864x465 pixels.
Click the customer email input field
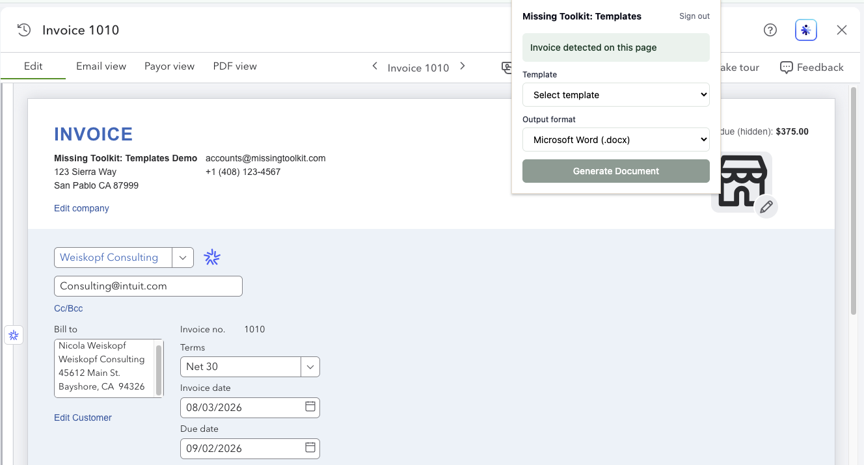pos(148,286)
